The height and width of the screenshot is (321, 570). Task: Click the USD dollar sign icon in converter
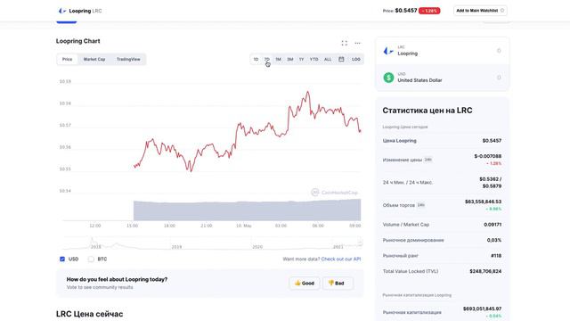click(x=388, y=78)
